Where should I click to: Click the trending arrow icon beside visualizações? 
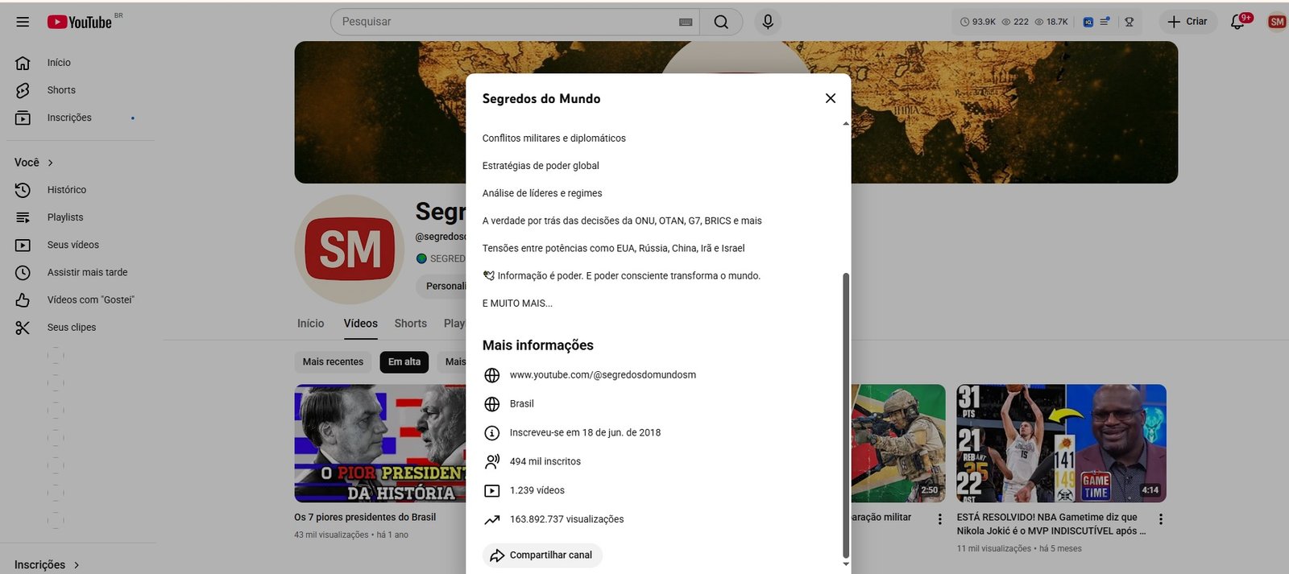(492, 520)
